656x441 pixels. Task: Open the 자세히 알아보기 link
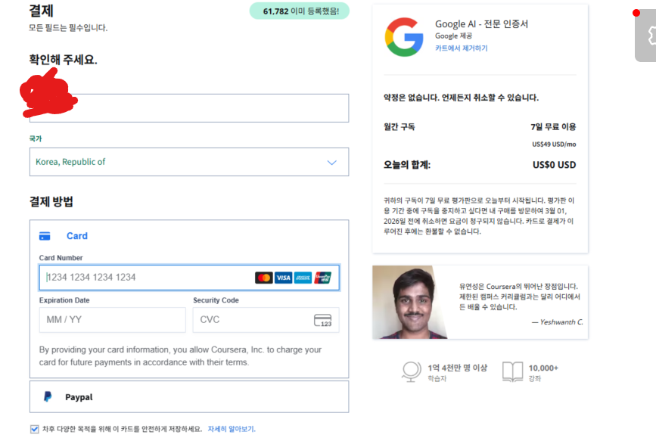232,429
